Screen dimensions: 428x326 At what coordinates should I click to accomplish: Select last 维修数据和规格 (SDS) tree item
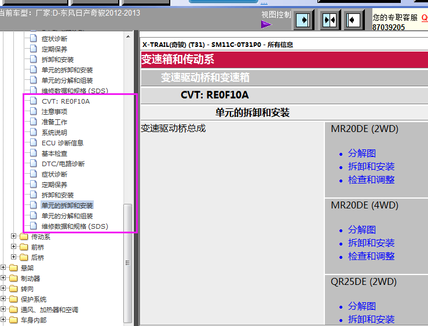click(75, 226)
